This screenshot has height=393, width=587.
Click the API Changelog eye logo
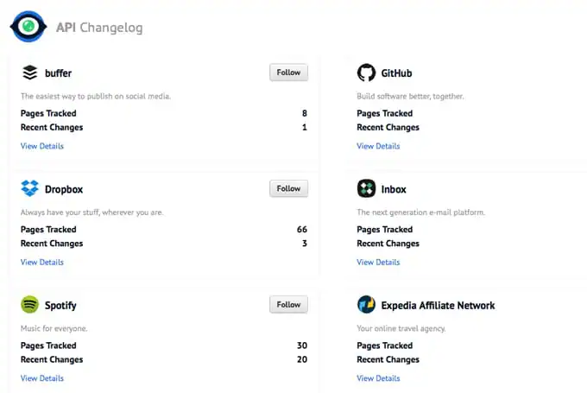[x=28, y=27]
